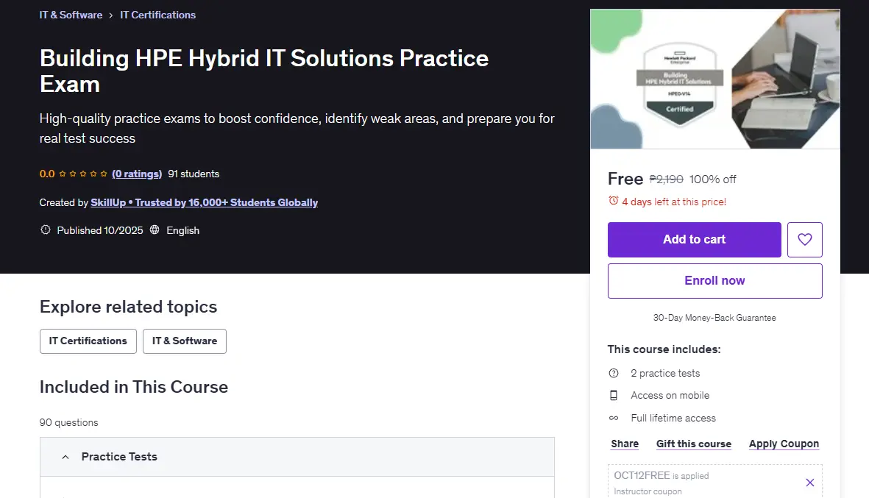Open the course preview image
The width and height of the screenshot is (869, 498).
pos(715,79)
